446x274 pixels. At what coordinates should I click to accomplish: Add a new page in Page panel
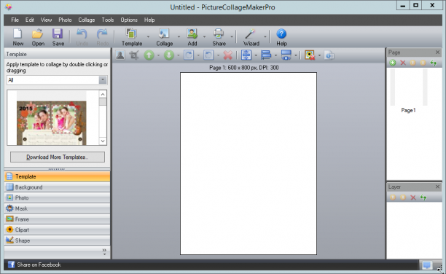tap(393, 63)
